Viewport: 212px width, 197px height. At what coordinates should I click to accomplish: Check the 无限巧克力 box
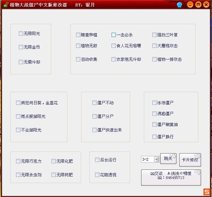18,161
